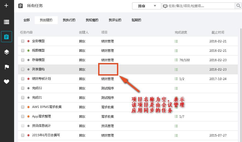Image resolution: width=242 pixels, height=142 pixels.
Task: Check the AWS BPMS需求收集 checkbox
Action: pyautogui.click(x=23, y=107)
